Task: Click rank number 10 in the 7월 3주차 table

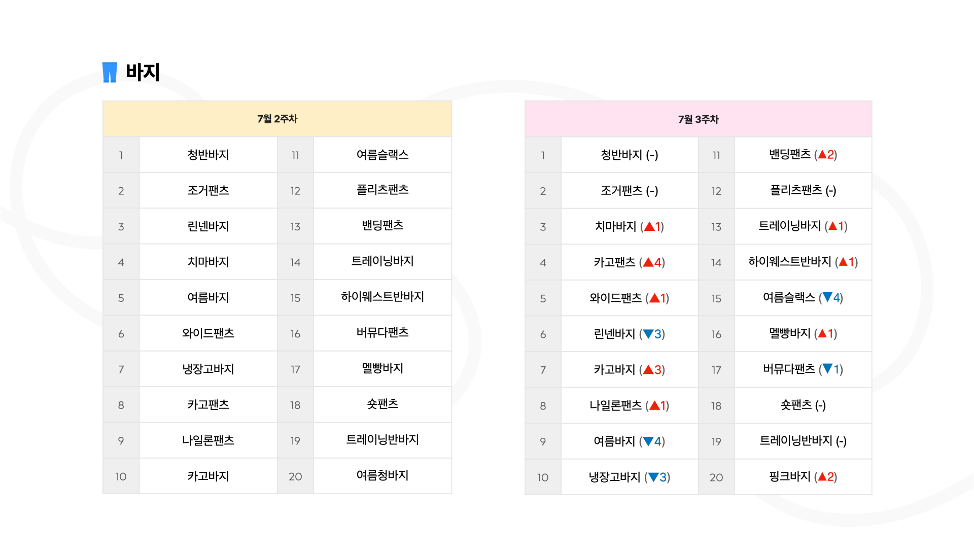Action: (543, 477)
